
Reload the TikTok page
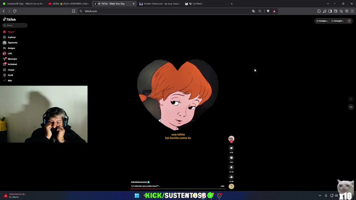tap(15, 11)
